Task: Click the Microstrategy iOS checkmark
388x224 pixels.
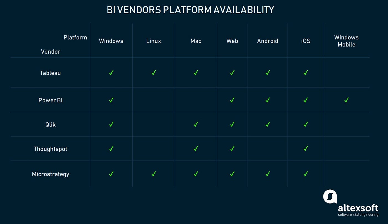Action: [306, 174]
